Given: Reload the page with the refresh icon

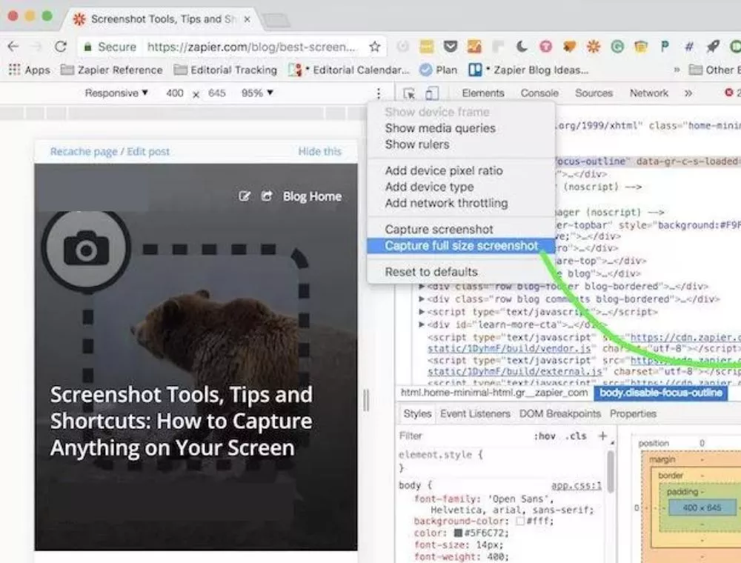Looking at the screenshot, I should point(61,46).
